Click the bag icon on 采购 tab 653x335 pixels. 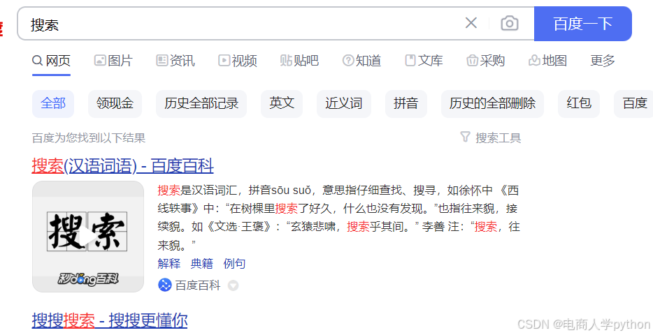[x=472, y=61]
